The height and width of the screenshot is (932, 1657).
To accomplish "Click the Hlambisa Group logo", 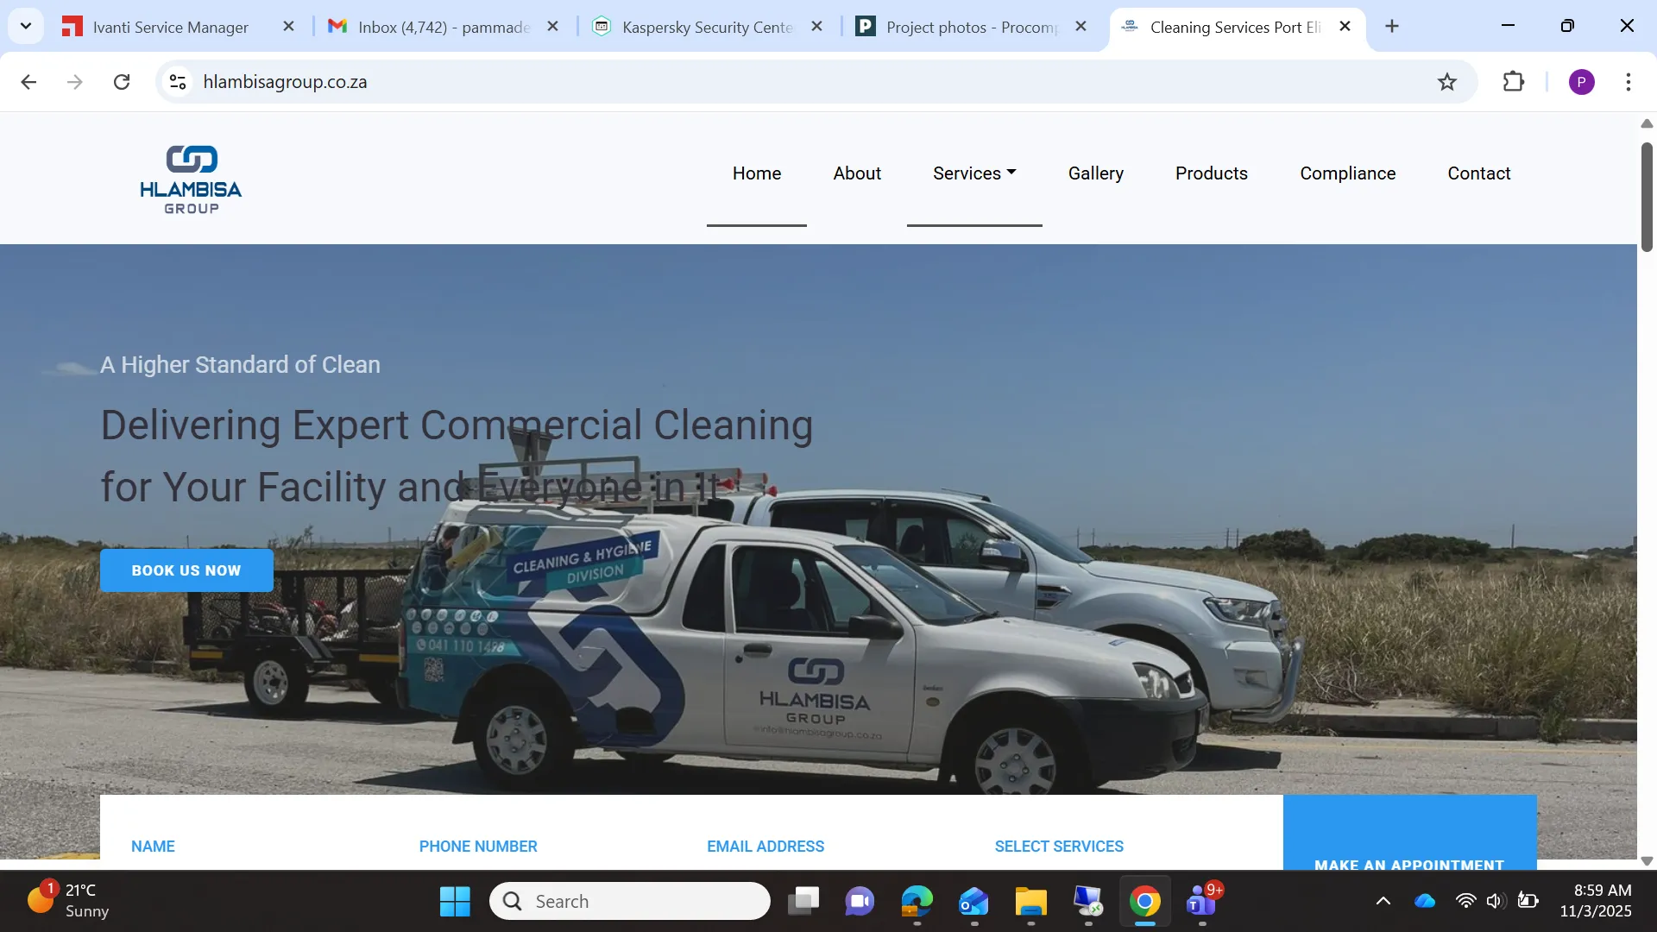I will 191,179.
